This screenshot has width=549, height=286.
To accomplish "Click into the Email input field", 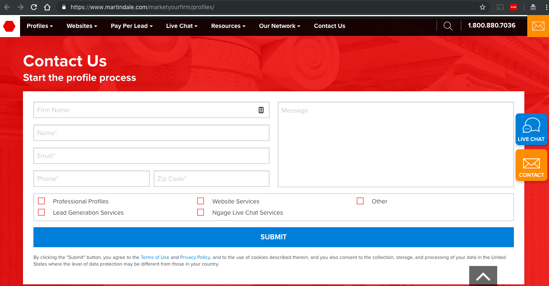I will [151, 156].
